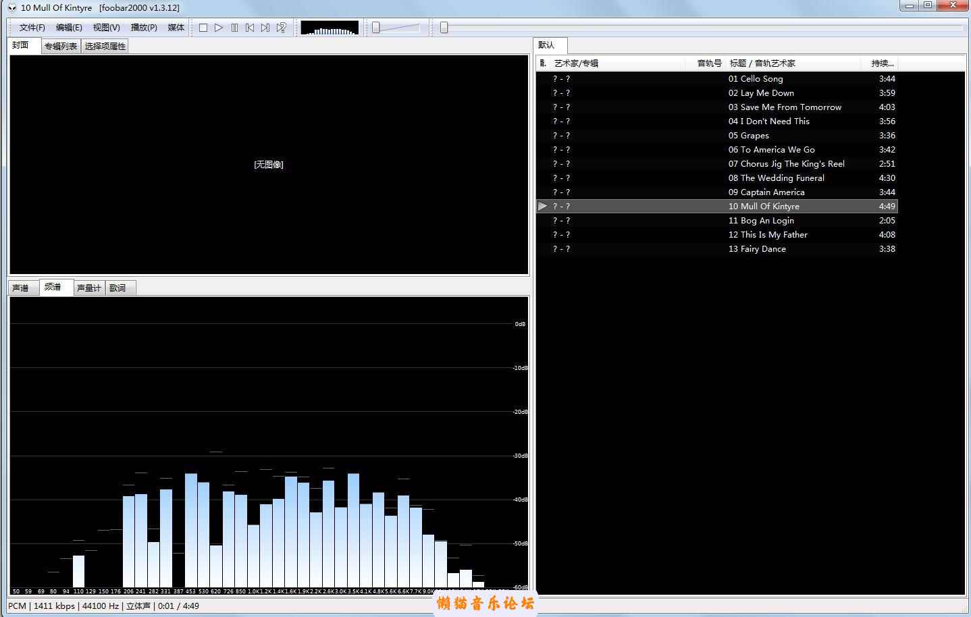Click the 4:49 duration of Mull Of Kintyre

[x=887, y=207]
